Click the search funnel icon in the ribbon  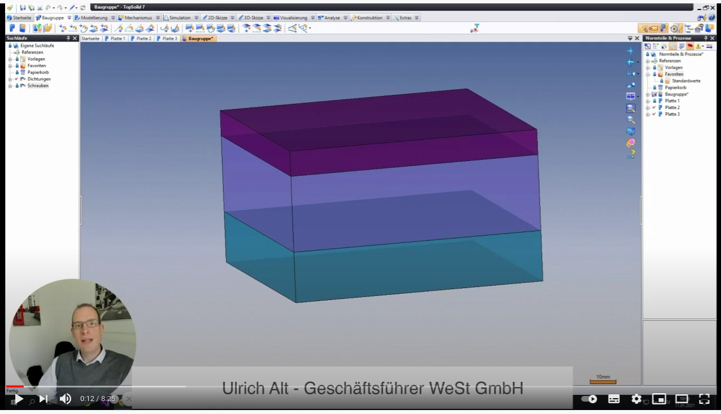click(x=475, y=28)
